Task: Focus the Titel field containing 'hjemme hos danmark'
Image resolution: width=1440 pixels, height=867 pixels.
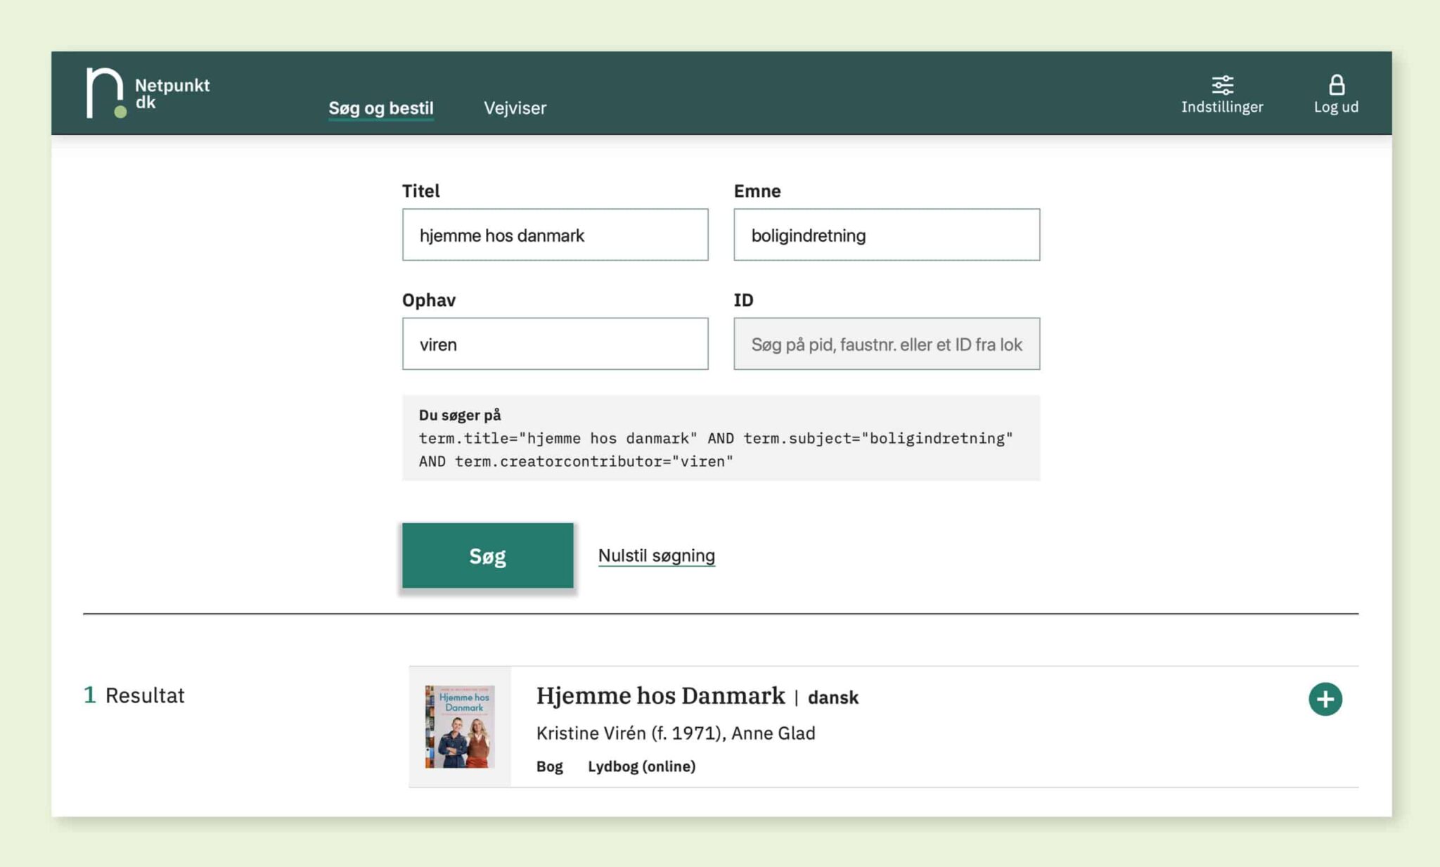Action: click(x=555, y=235)
